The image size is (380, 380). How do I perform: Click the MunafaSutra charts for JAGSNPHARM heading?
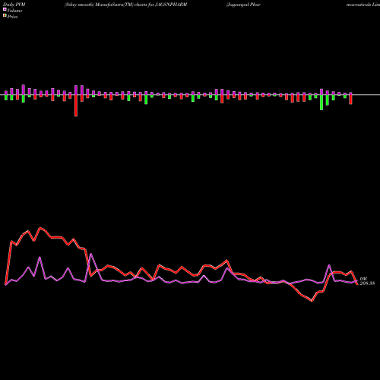[125, 5]
